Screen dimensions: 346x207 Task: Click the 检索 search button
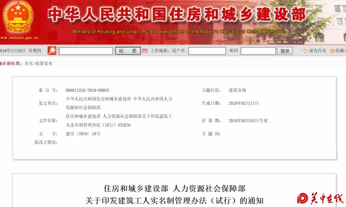(128, 51)
